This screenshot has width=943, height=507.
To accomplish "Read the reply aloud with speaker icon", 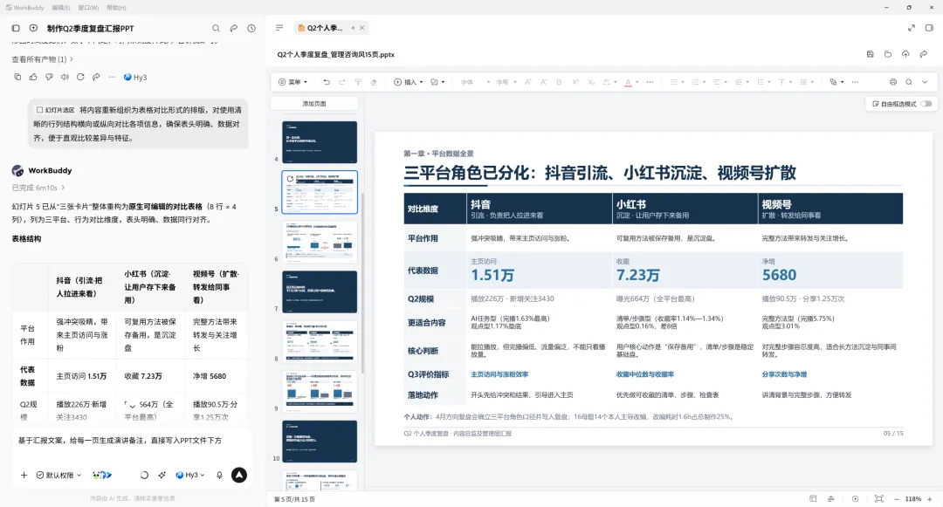I will (65, 77).
